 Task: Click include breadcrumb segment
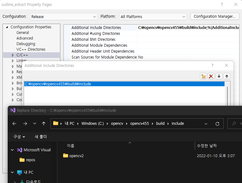coord(178,124)
